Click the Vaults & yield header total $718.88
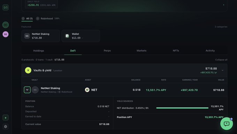Viewport: 237px width, 134px height. [x=211, y=69]
